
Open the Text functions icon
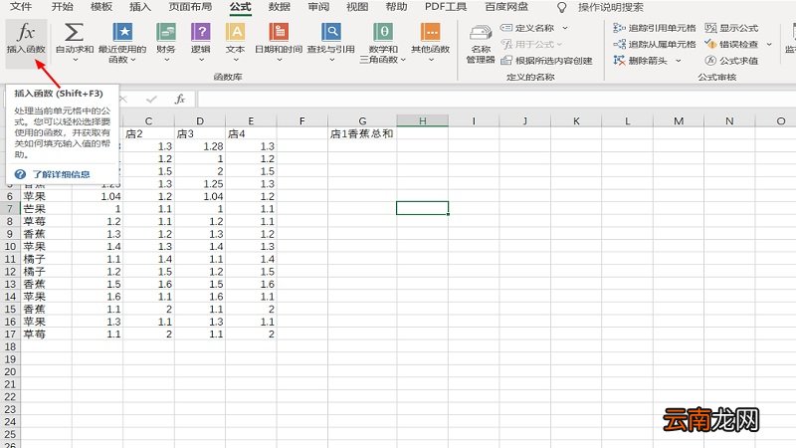(x=236, y=32)
